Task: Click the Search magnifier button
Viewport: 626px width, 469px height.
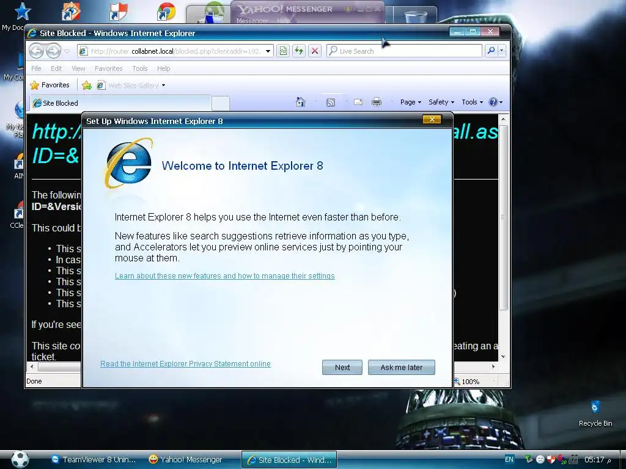Action: 491,51
